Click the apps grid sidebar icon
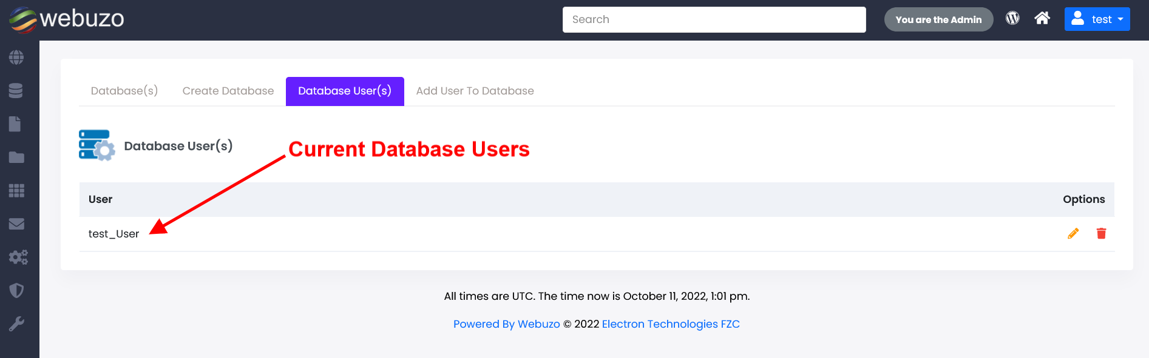This screenshot has width=1149, height=358. click(x=16, y=191)
